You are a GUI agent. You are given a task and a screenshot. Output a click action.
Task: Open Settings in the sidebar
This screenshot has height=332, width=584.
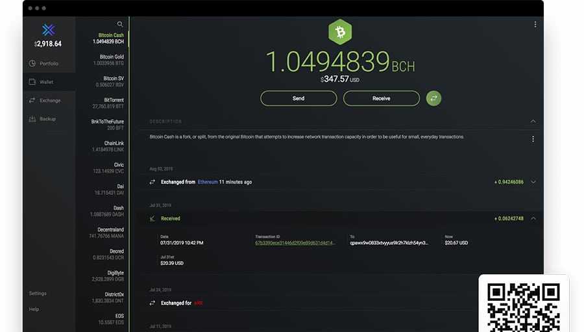coord(38,294)
